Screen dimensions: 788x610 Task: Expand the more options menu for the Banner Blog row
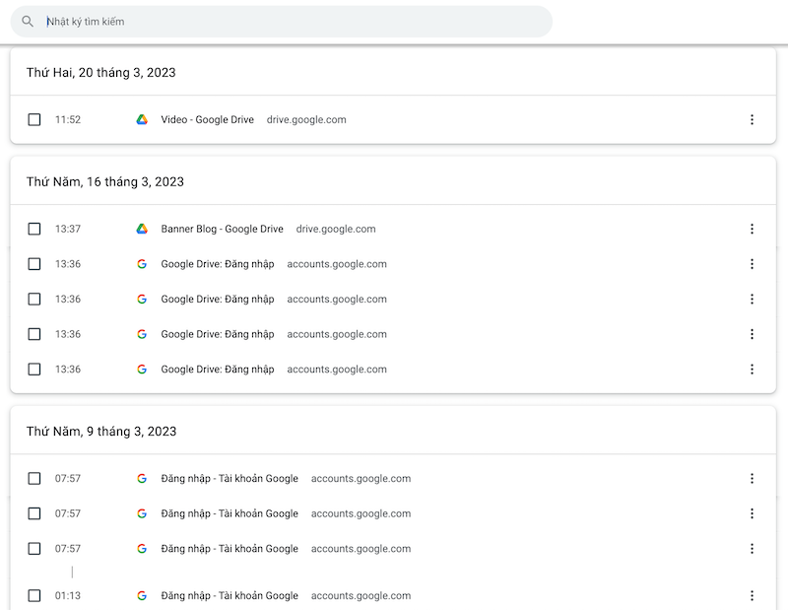tap(752, 230)
